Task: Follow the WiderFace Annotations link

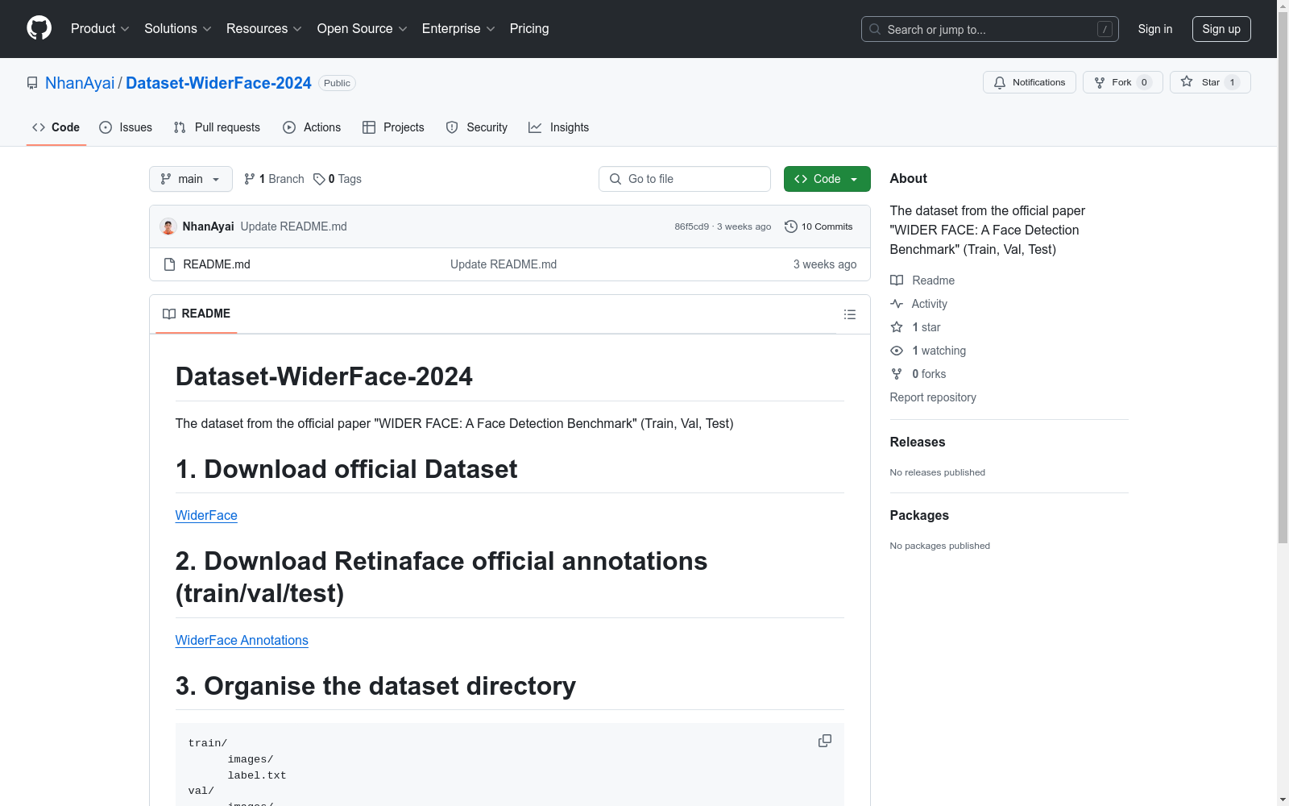Action: (x=242, y=640)
